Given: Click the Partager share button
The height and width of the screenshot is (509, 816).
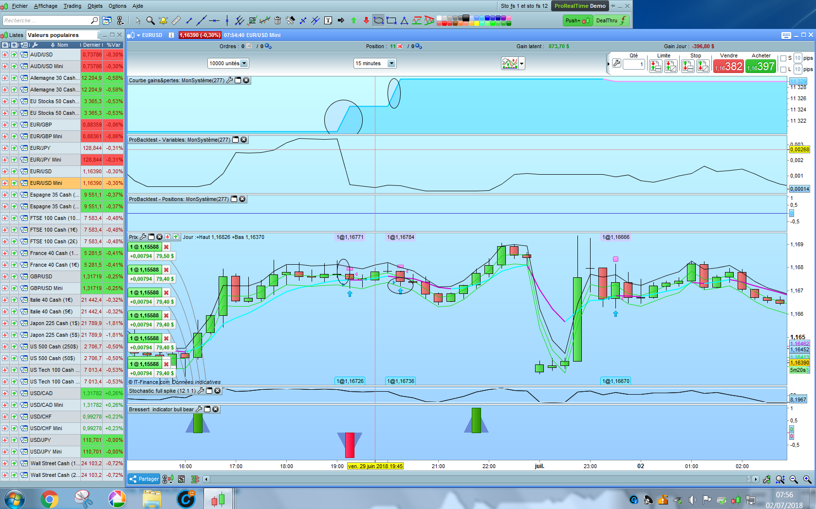Looking at the screenshot, I should pos(144,479).
